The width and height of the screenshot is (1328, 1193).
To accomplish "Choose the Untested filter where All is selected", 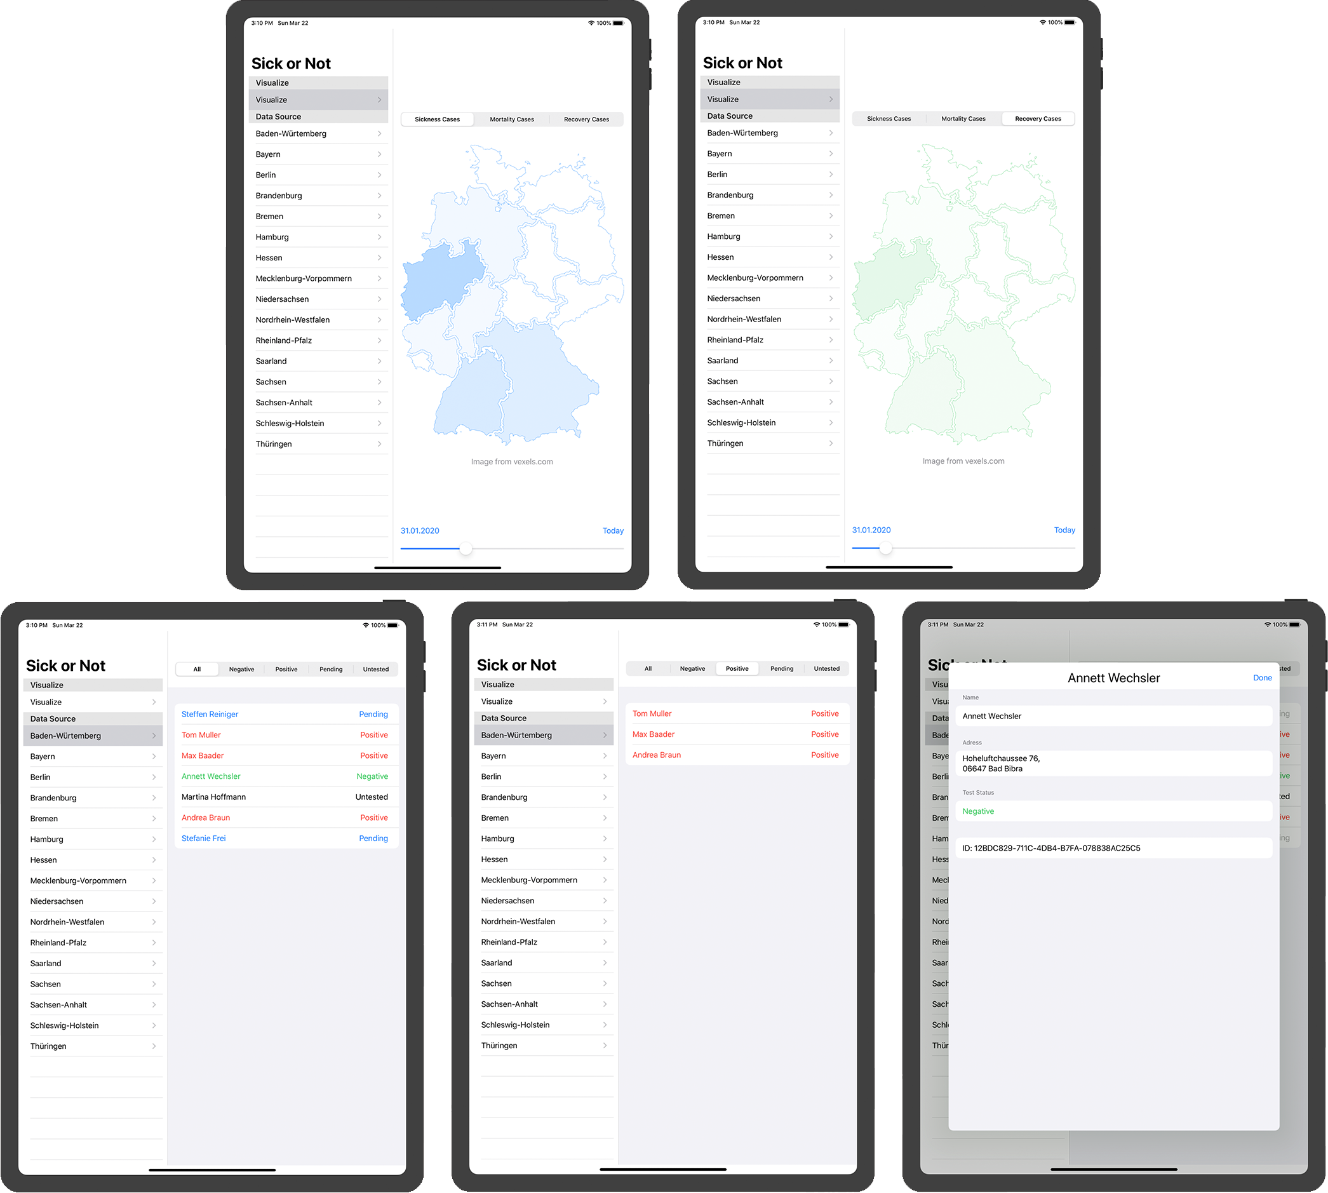I will (375, 670).
